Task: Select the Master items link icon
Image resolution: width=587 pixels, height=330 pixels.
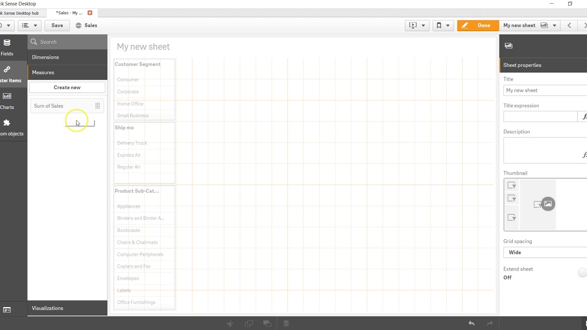Action: (7, 69)
